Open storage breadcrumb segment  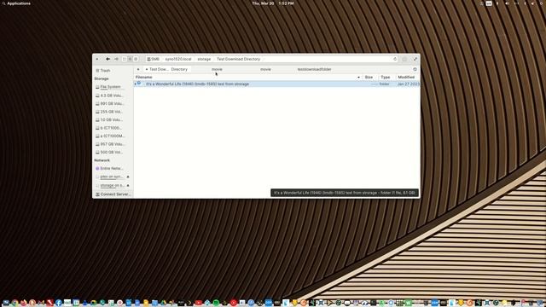coord(204,59)
